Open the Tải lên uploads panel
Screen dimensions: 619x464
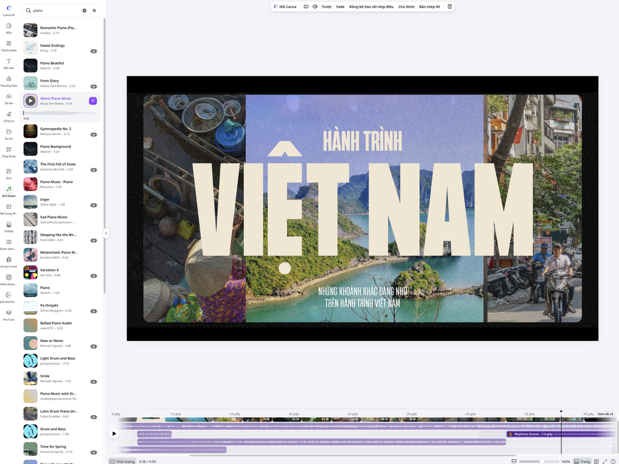(x=8, y=99)
